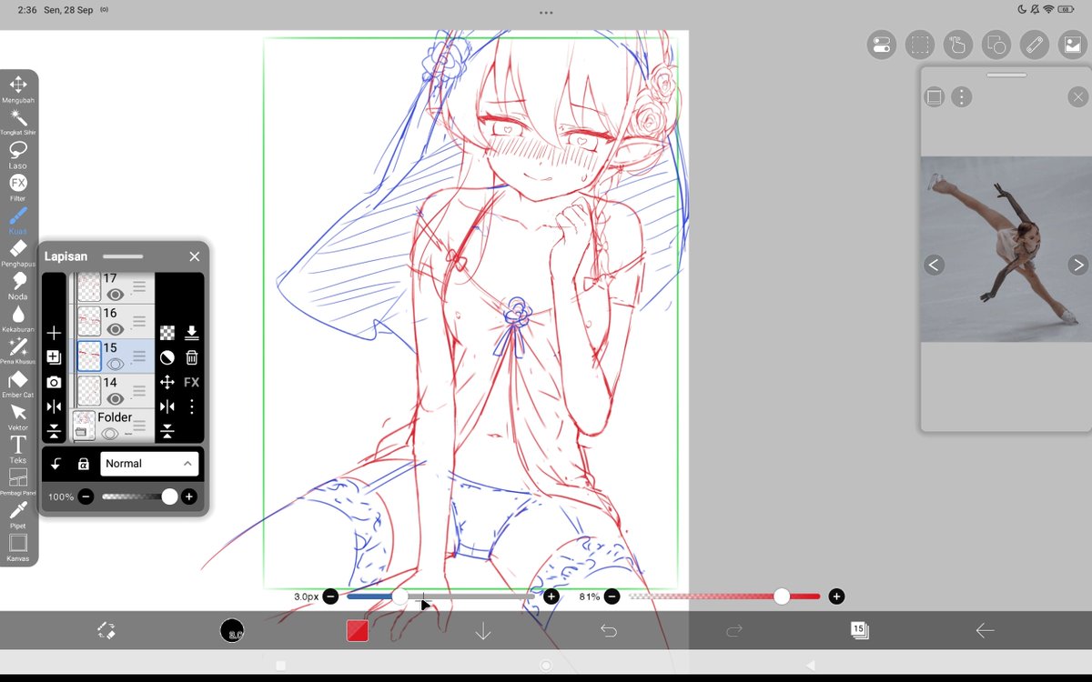Duplicate layer using add-copy icon
1092x682 pixels.
click(54, 357)
